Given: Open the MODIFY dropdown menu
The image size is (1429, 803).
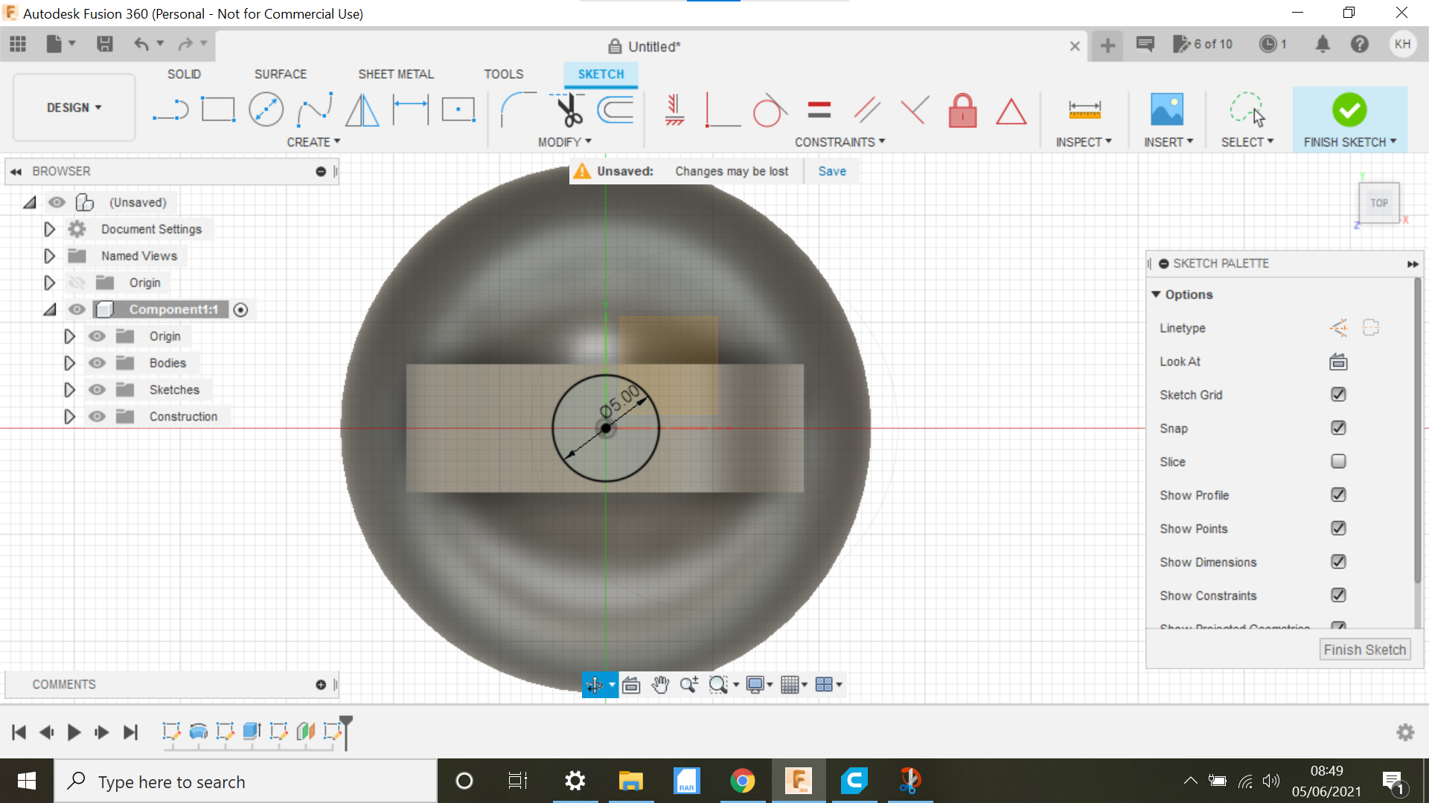Looking at the screenshot, I should click(x=564, y=141).
